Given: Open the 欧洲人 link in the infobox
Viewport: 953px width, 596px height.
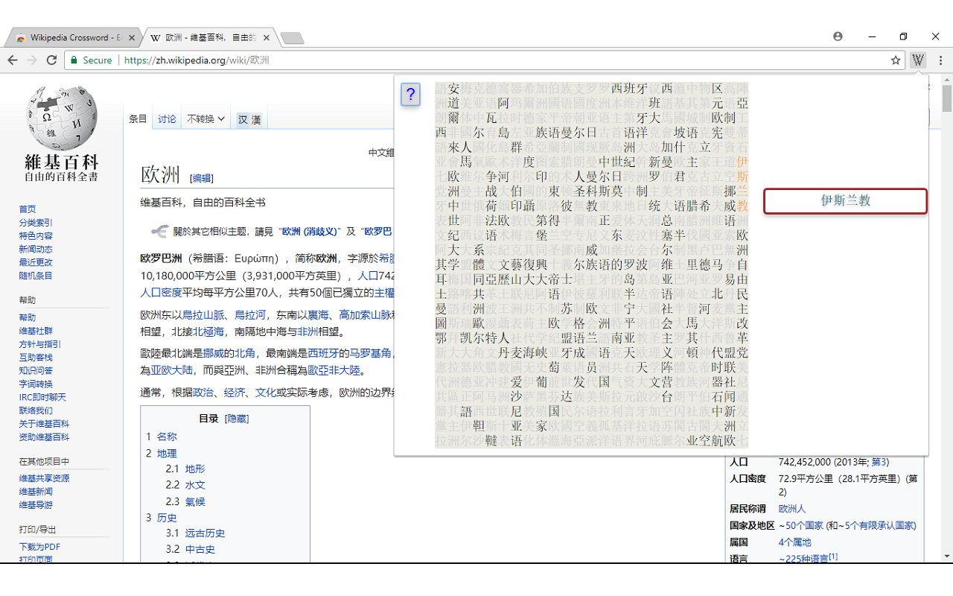Looking at the screenshot, I should (x=791, y=509).
